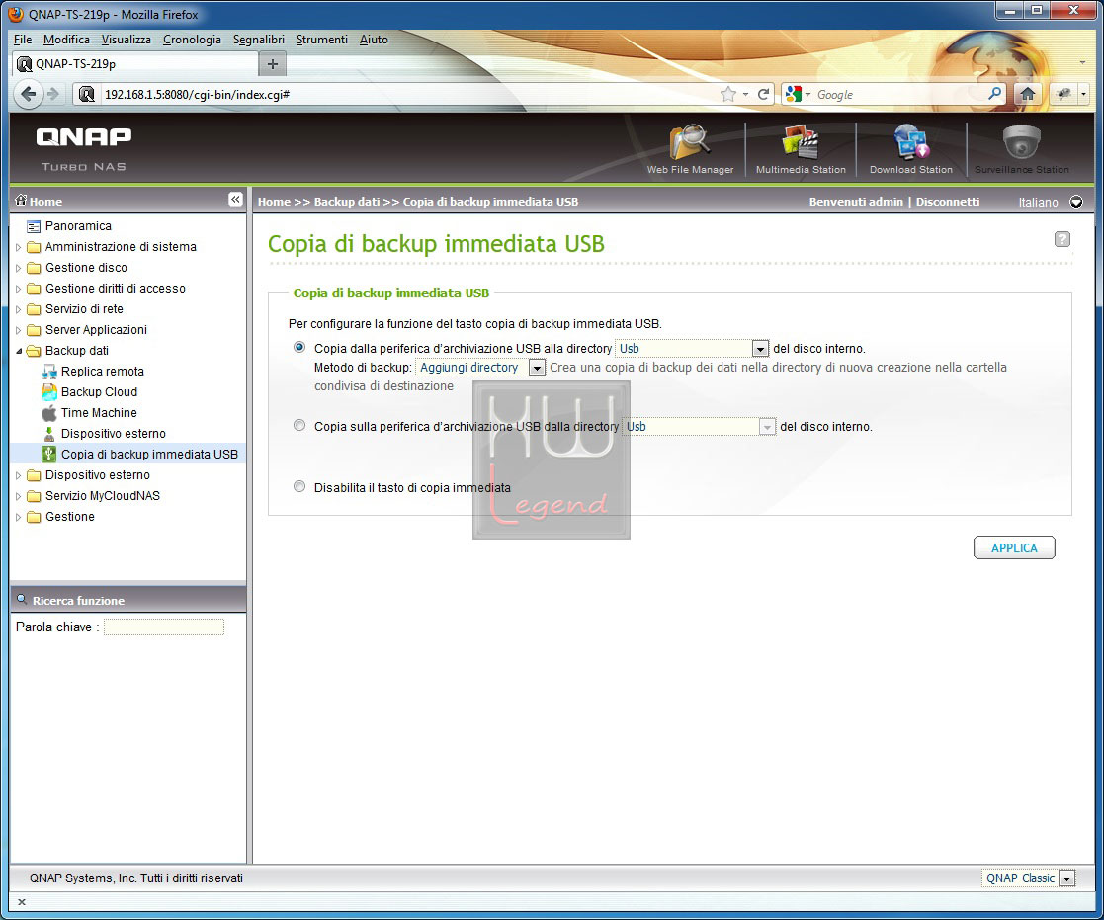
Task: Open bookmark star dropdown arrow
Action: click(x=745, y=94)
